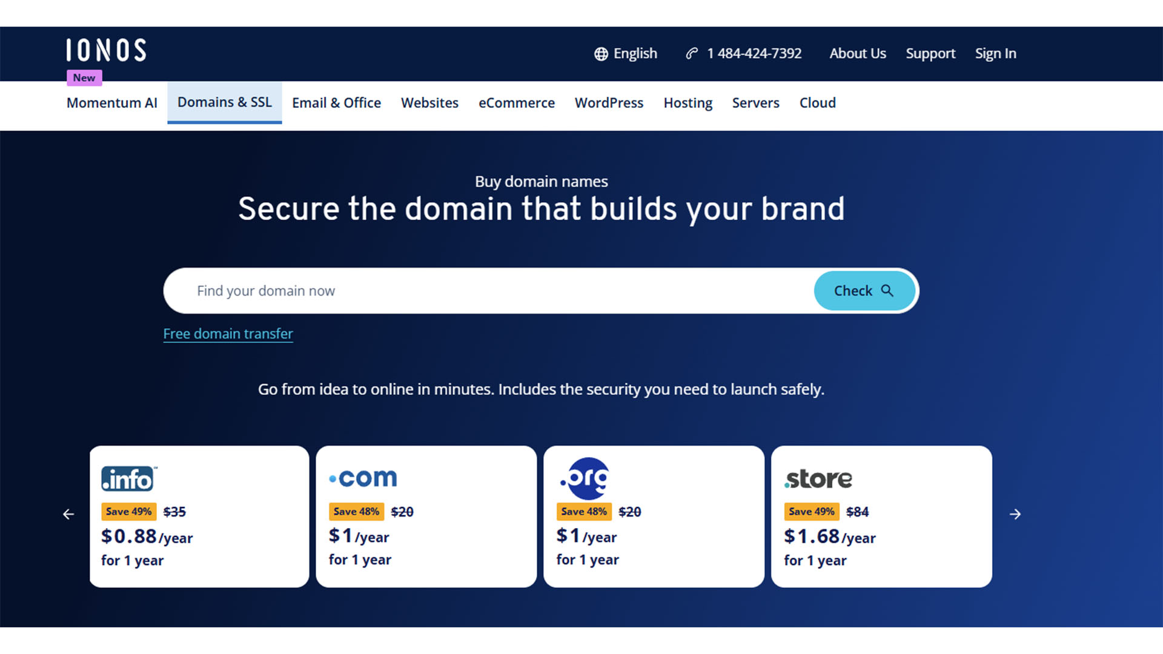The image size is (1163, 654).
Task: Click the phone handset icon
Action: (692, 53)
